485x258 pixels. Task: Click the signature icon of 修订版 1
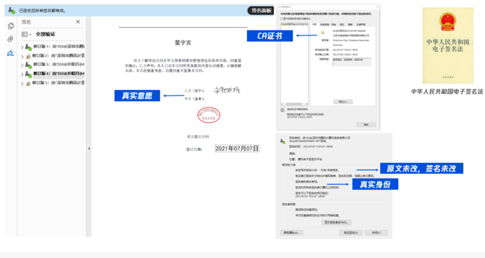point(28,47)
